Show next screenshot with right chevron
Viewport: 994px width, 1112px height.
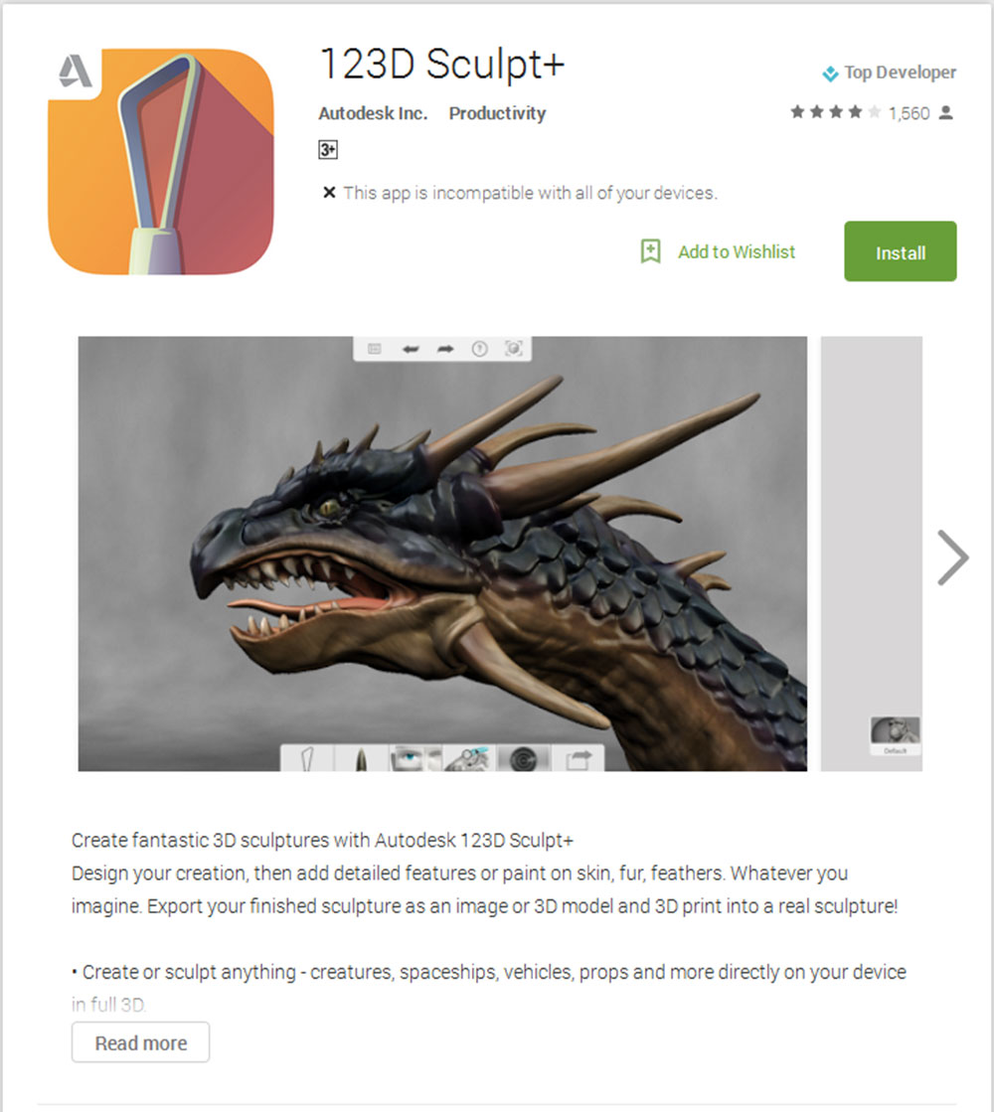coord(953,557)
